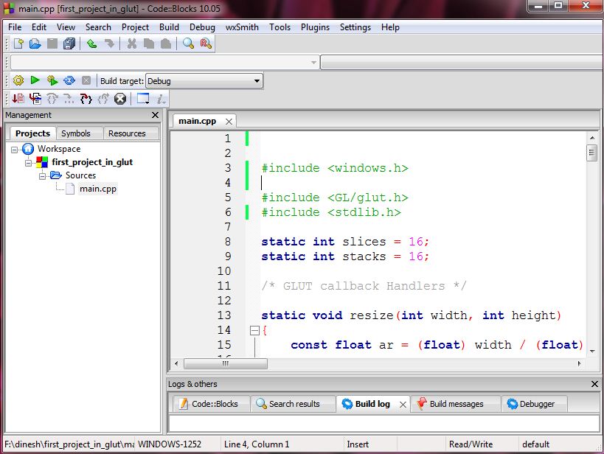Select the Projects tab

tap(32, 133)
